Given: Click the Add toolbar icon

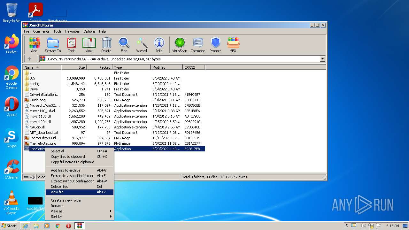Looking at the screenshot, I should pyautogui.click(x=34, y=45).
